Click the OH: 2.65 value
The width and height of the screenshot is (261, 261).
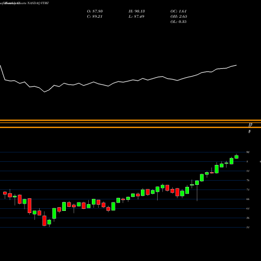179,17
